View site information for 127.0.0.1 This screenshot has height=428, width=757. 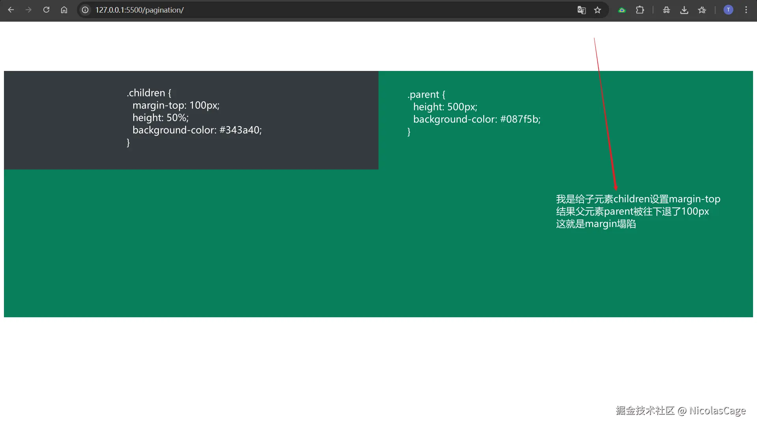[85, 10]
